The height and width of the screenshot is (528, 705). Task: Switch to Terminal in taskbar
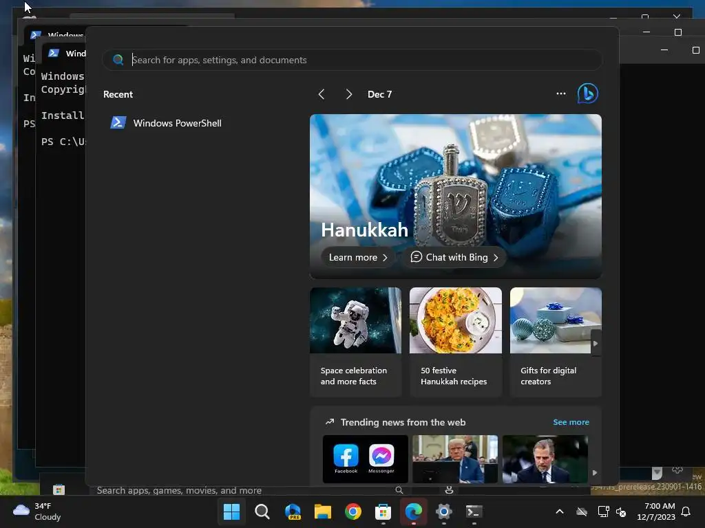[x=474, y=511]
